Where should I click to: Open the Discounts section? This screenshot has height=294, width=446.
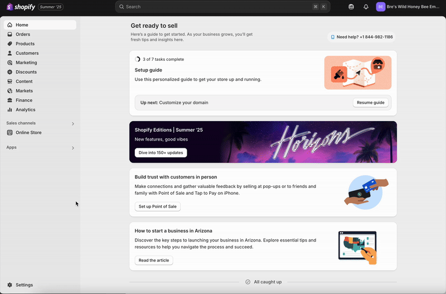(26, 72)
